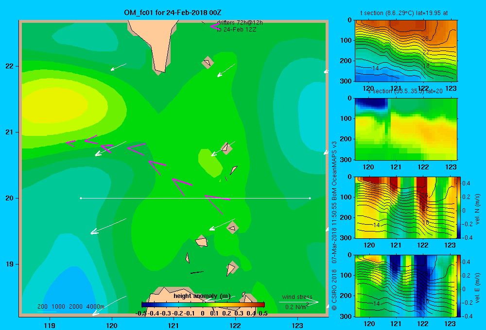This screenshot has height=330, width=486.
Task: Click the main map longitude label '119'
Action: pos(50,325)
